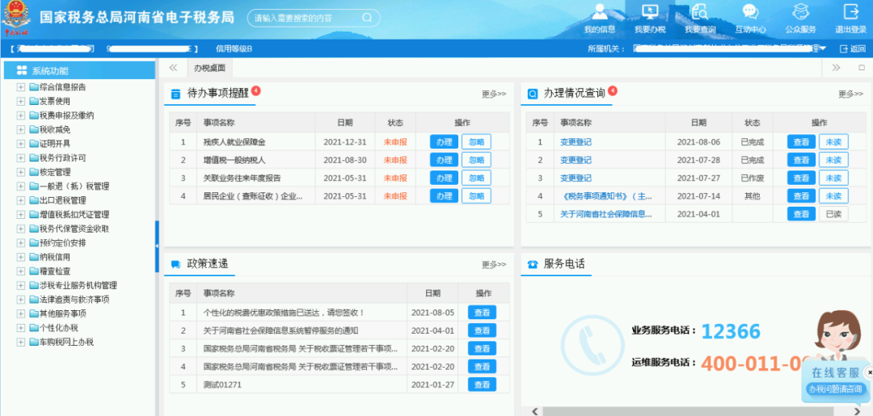Expand 证明开具 tree node
The width and height of the screenshot is (873, 416).
[x=20, y=144]
